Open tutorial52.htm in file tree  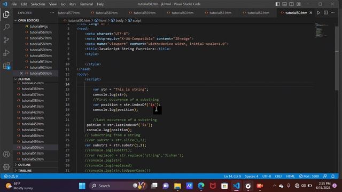click(33, 159)
